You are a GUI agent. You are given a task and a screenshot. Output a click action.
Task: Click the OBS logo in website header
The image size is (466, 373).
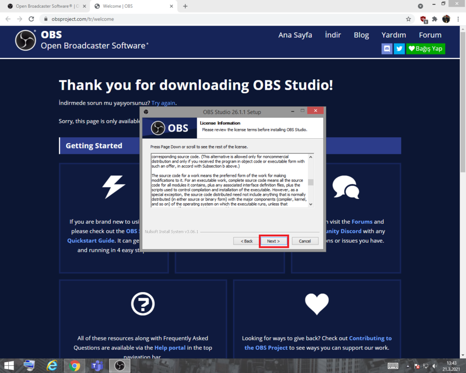pos(25,40)
